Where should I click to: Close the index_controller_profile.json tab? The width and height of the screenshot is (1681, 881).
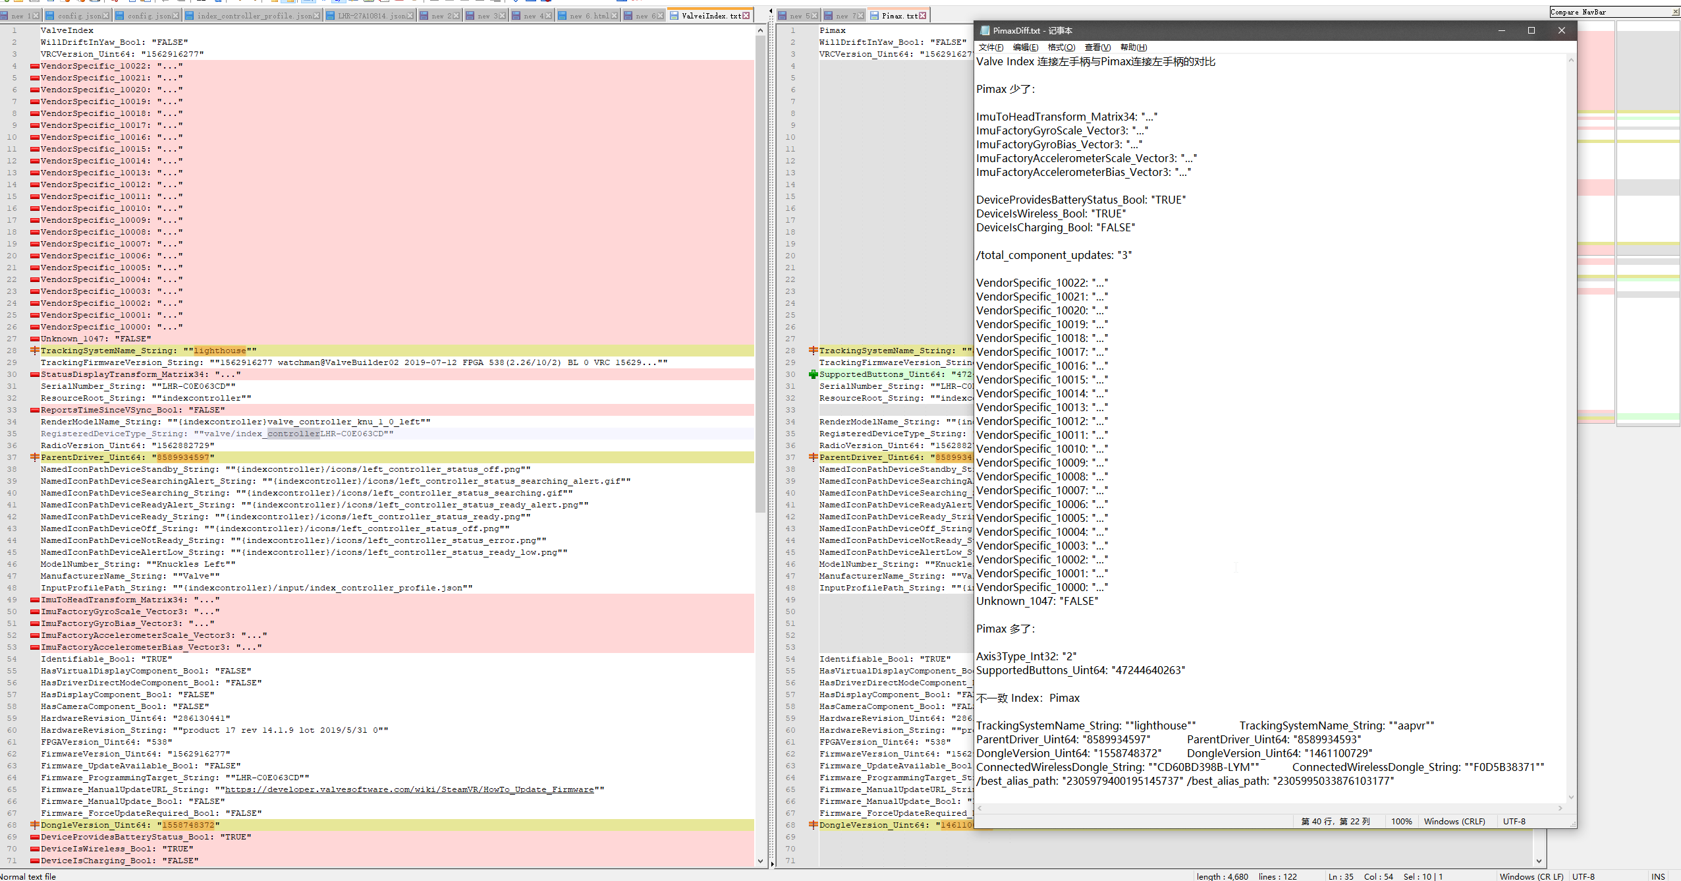click(x=317, y=16)
